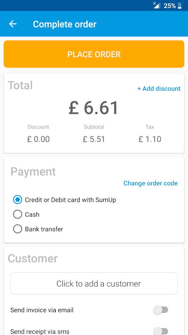This screenshot has height=335, width=188.
Task: Tap the Payment section heading
Action: (x=33, y=172)
